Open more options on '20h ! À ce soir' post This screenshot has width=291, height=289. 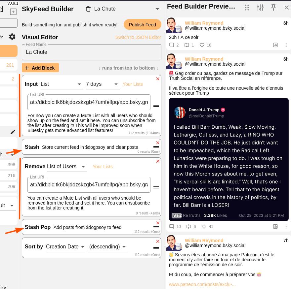click(286, 45)
